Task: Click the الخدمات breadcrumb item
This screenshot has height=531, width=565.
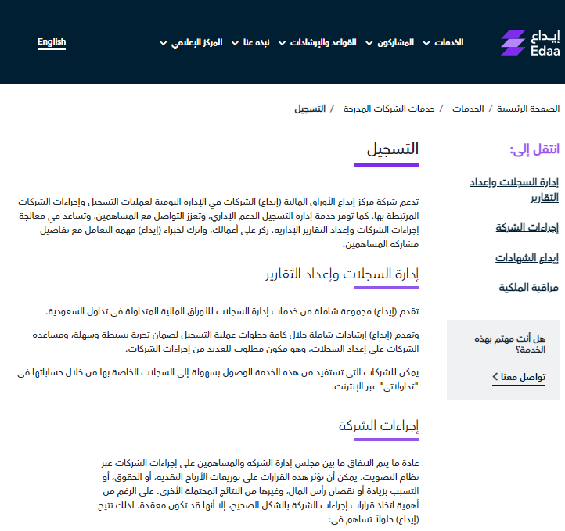Action: point(467,109)
